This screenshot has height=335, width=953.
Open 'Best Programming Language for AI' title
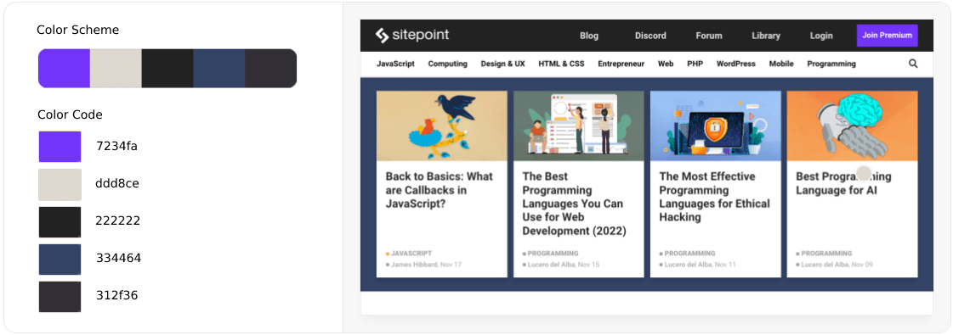tap(843, 183)
